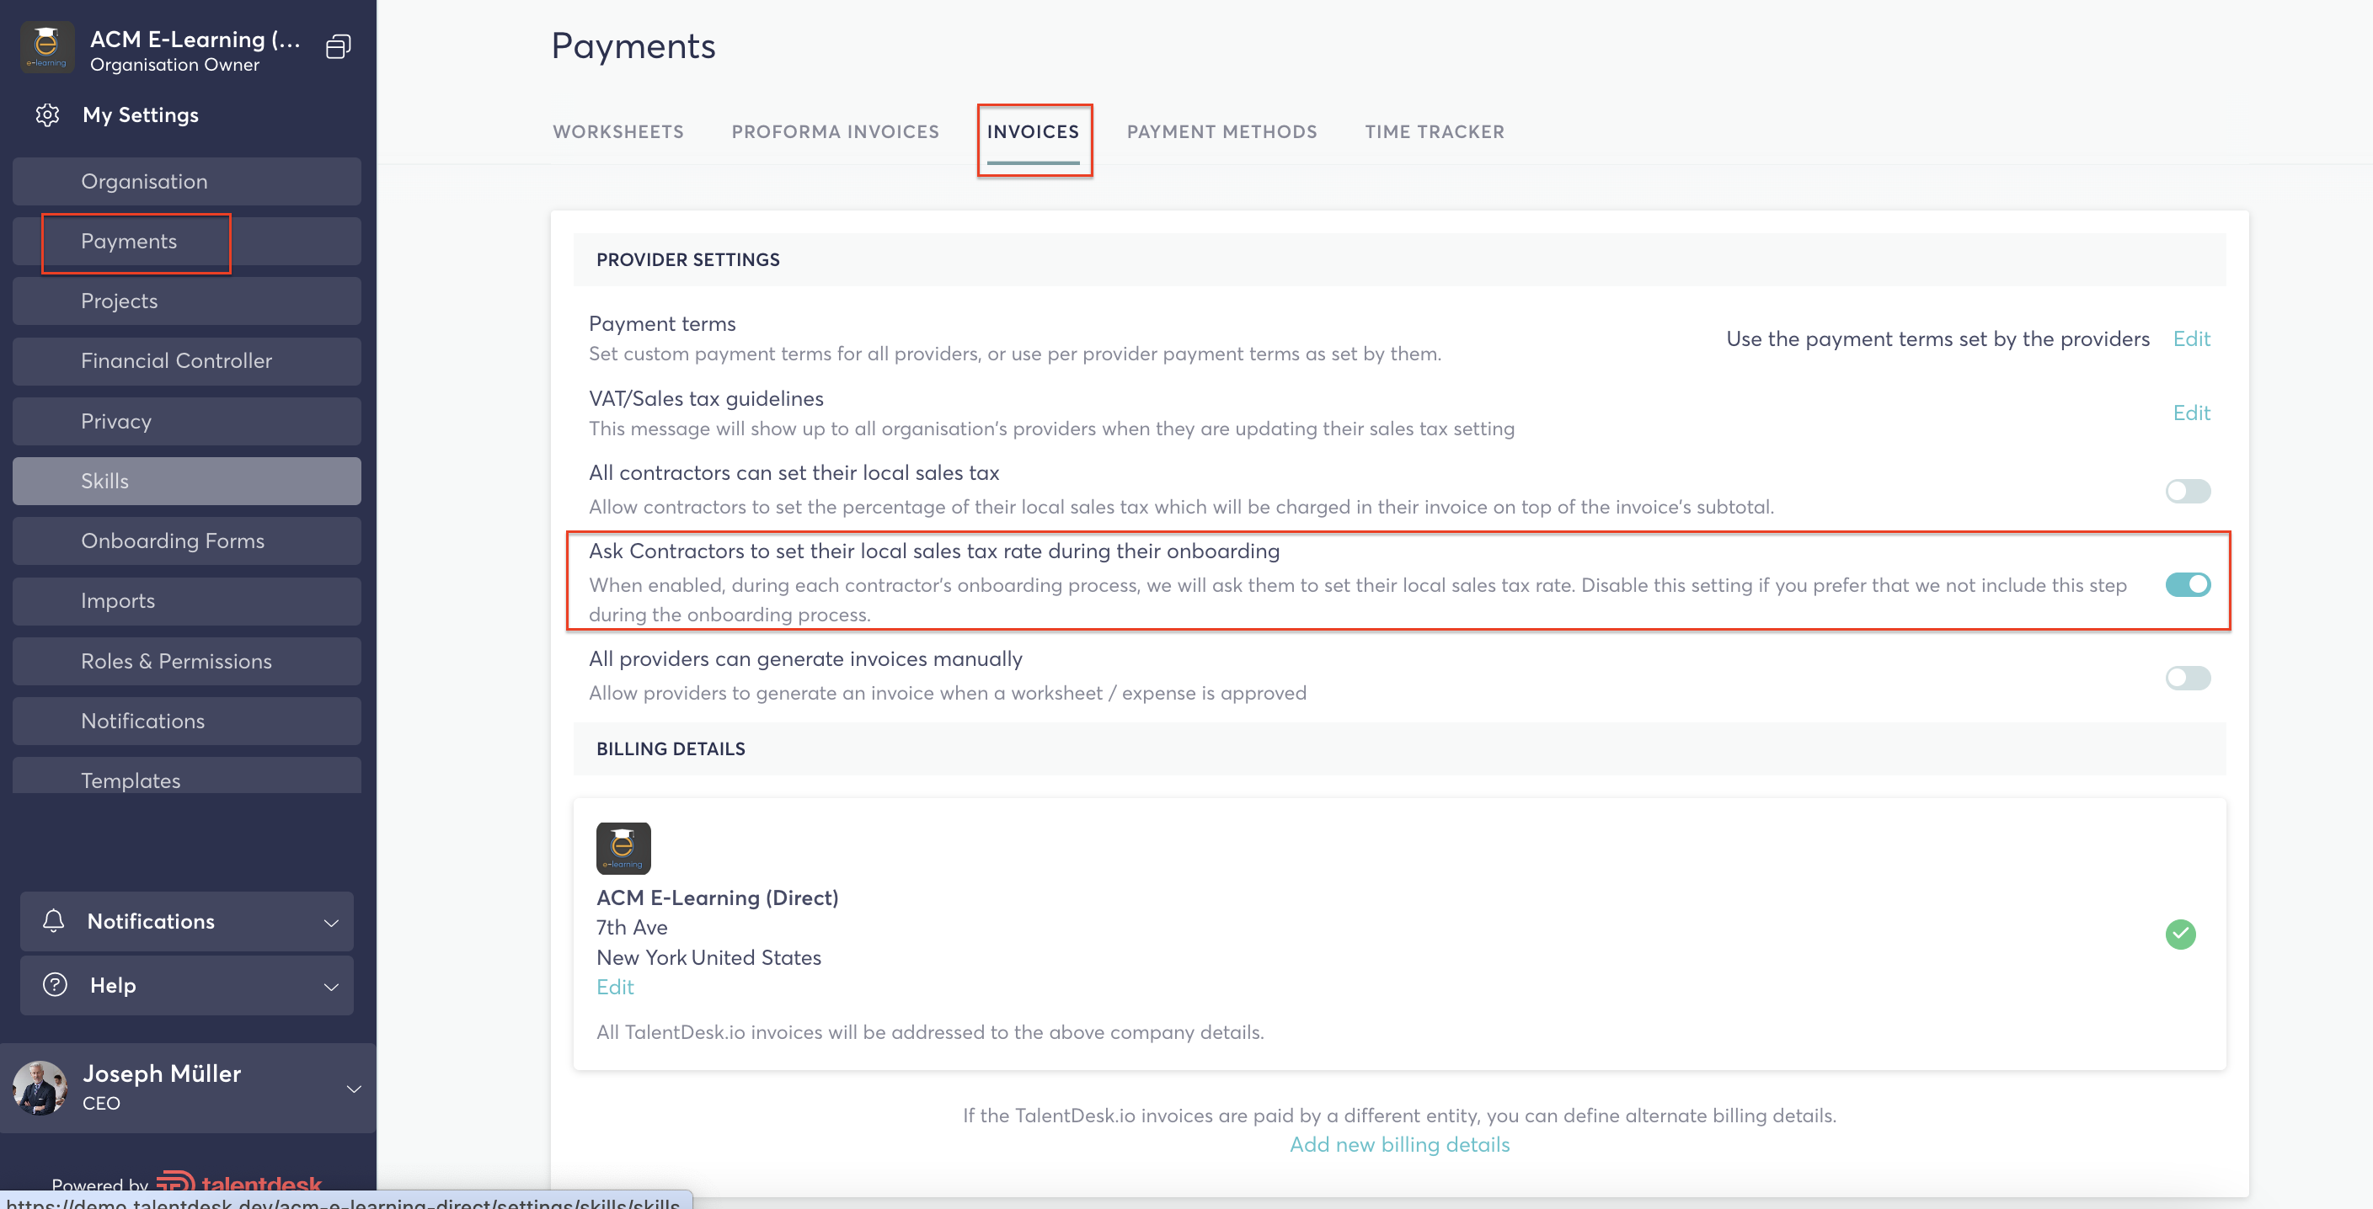Switch to the Worksheets tab
Image resolution: width=2373 pixels, height=1209 pixels.
coord(618,131)
